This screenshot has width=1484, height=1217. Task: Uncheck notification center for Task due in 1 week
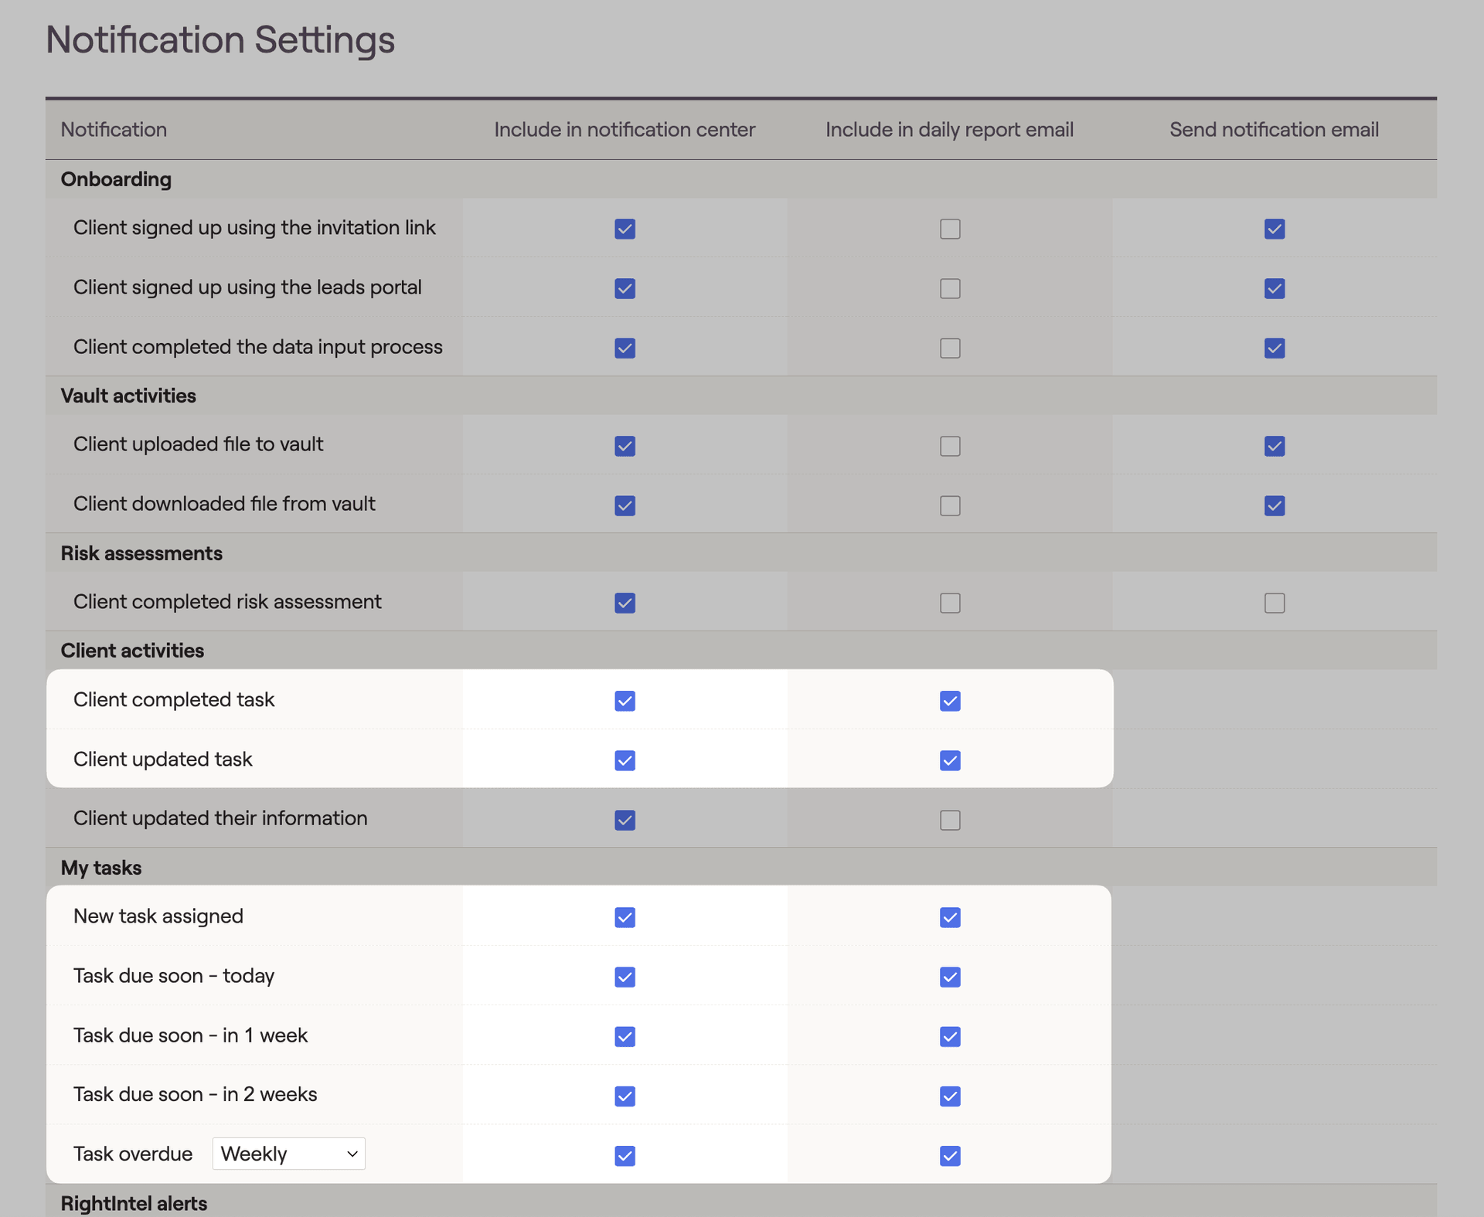[x=625, y=1036]
